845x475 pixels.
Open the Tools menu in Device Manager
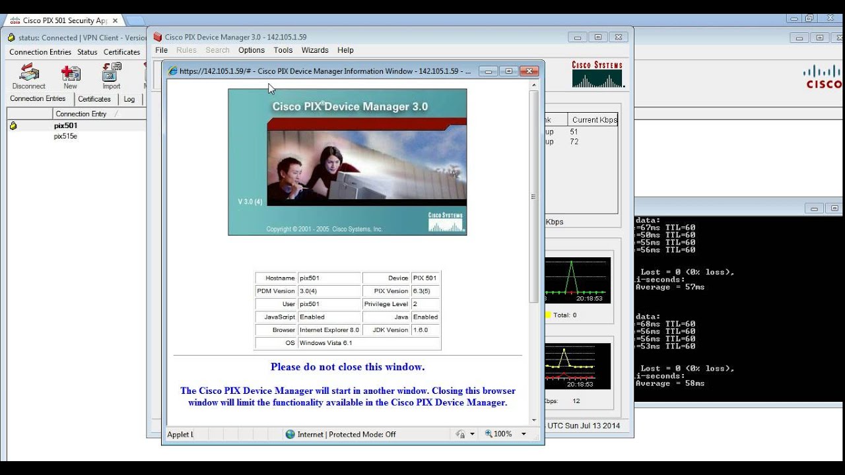point(283,50)
